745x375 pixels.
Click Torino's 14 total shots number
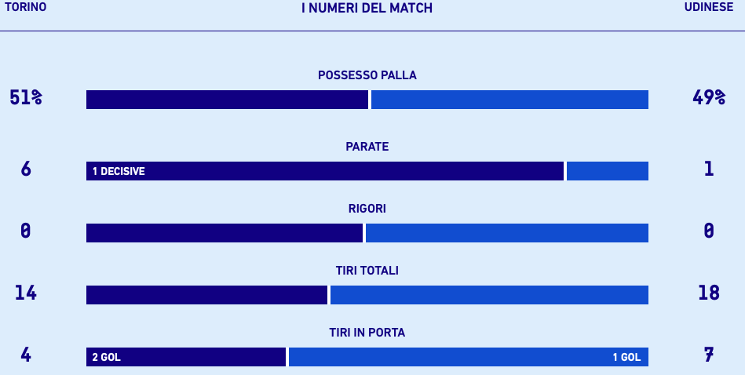pos(26,293)
